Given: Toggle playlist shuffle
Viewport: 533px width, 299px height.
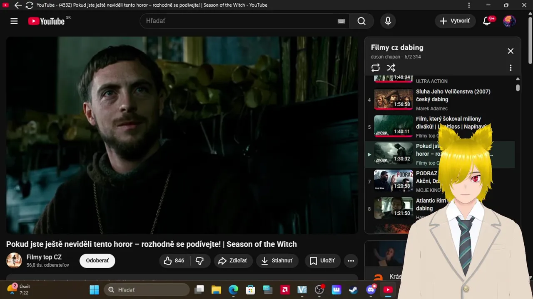Looking at the screenshot, I should tap(391, 68).
